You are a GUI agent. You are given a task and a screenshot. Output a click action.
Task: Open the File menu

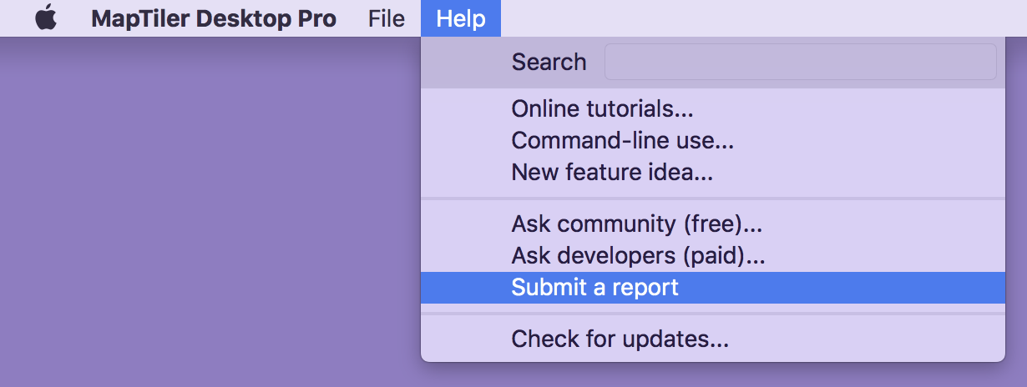(x=386, y=18)
